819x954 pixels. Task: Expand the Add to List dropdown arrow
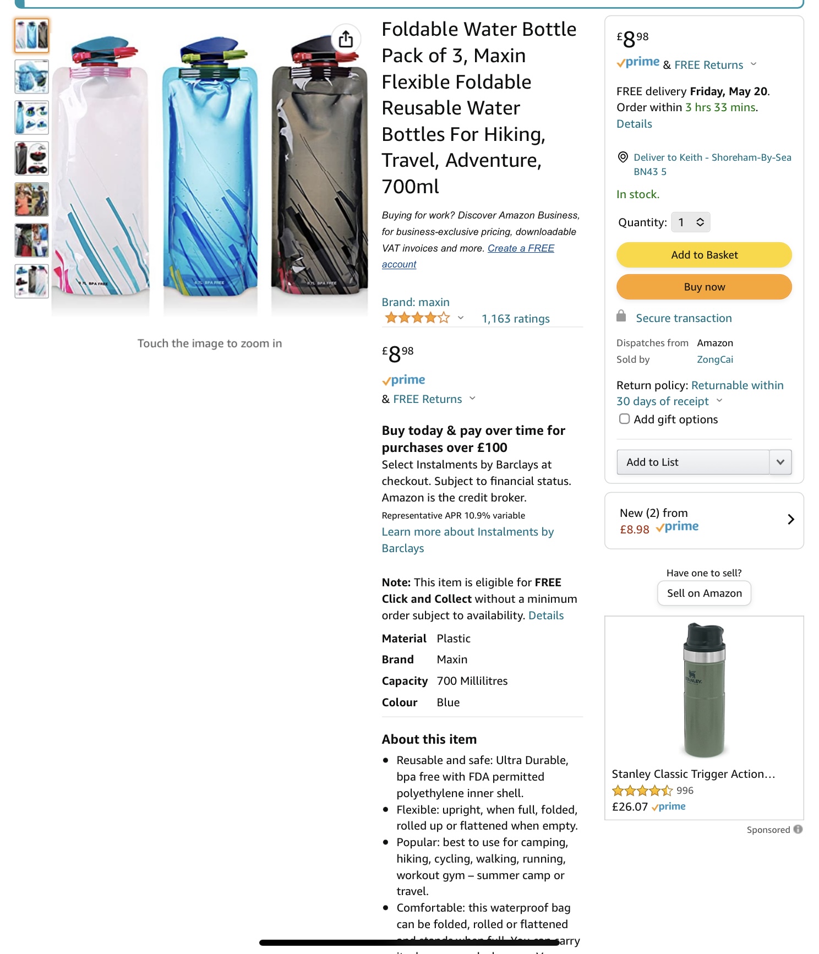(780, 462)
